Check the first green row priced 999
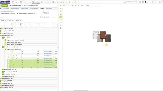This screenshot has height=92, width=163. pyautogui.click(x=9, y=61)
